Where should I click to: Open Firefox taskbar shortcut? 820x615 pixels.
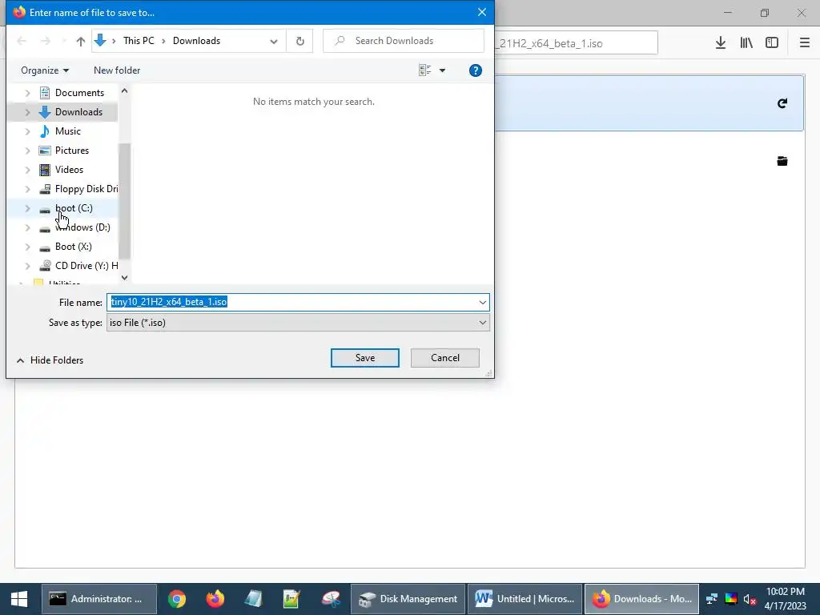pos(215,599)
